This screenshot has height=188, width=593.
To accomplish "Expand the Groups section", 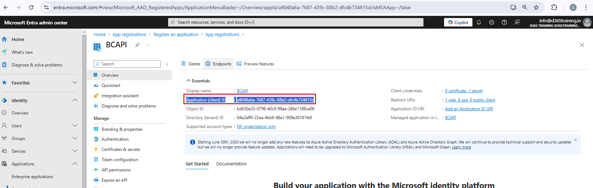I will (x=75, y=138).
